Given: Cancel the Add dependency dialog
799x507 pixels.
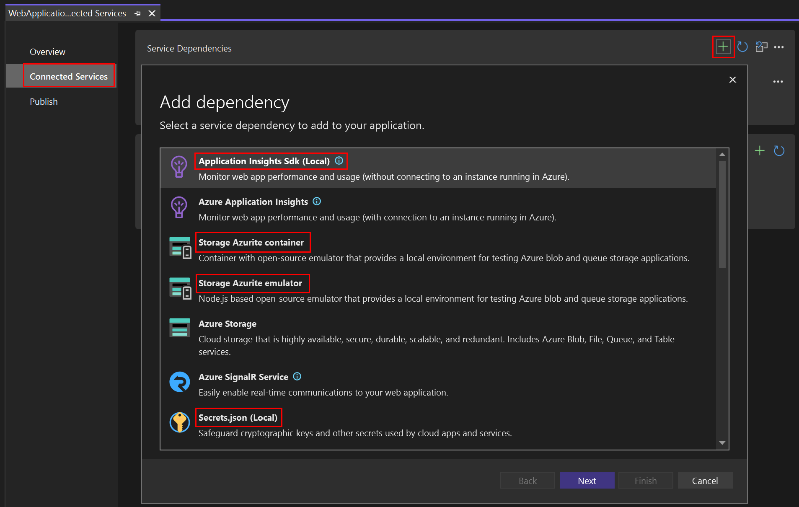Looking at the screenshot, I should 705,480.
